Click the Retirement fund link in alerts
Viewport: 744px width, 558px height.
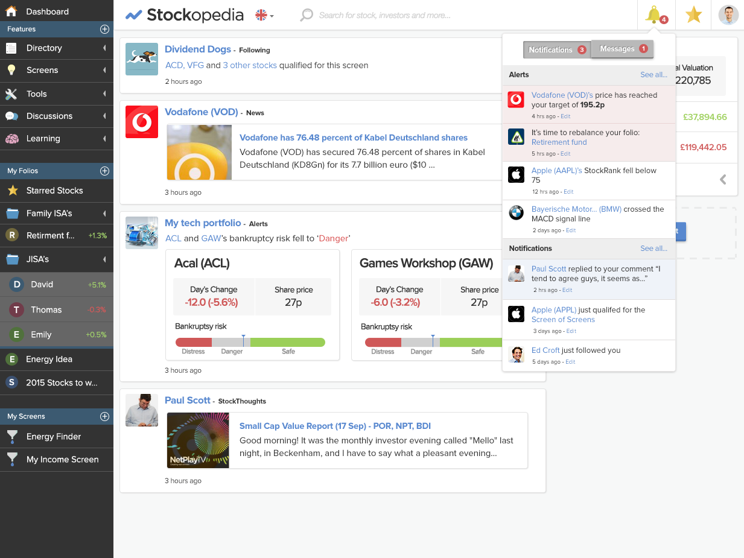(559, 142)
